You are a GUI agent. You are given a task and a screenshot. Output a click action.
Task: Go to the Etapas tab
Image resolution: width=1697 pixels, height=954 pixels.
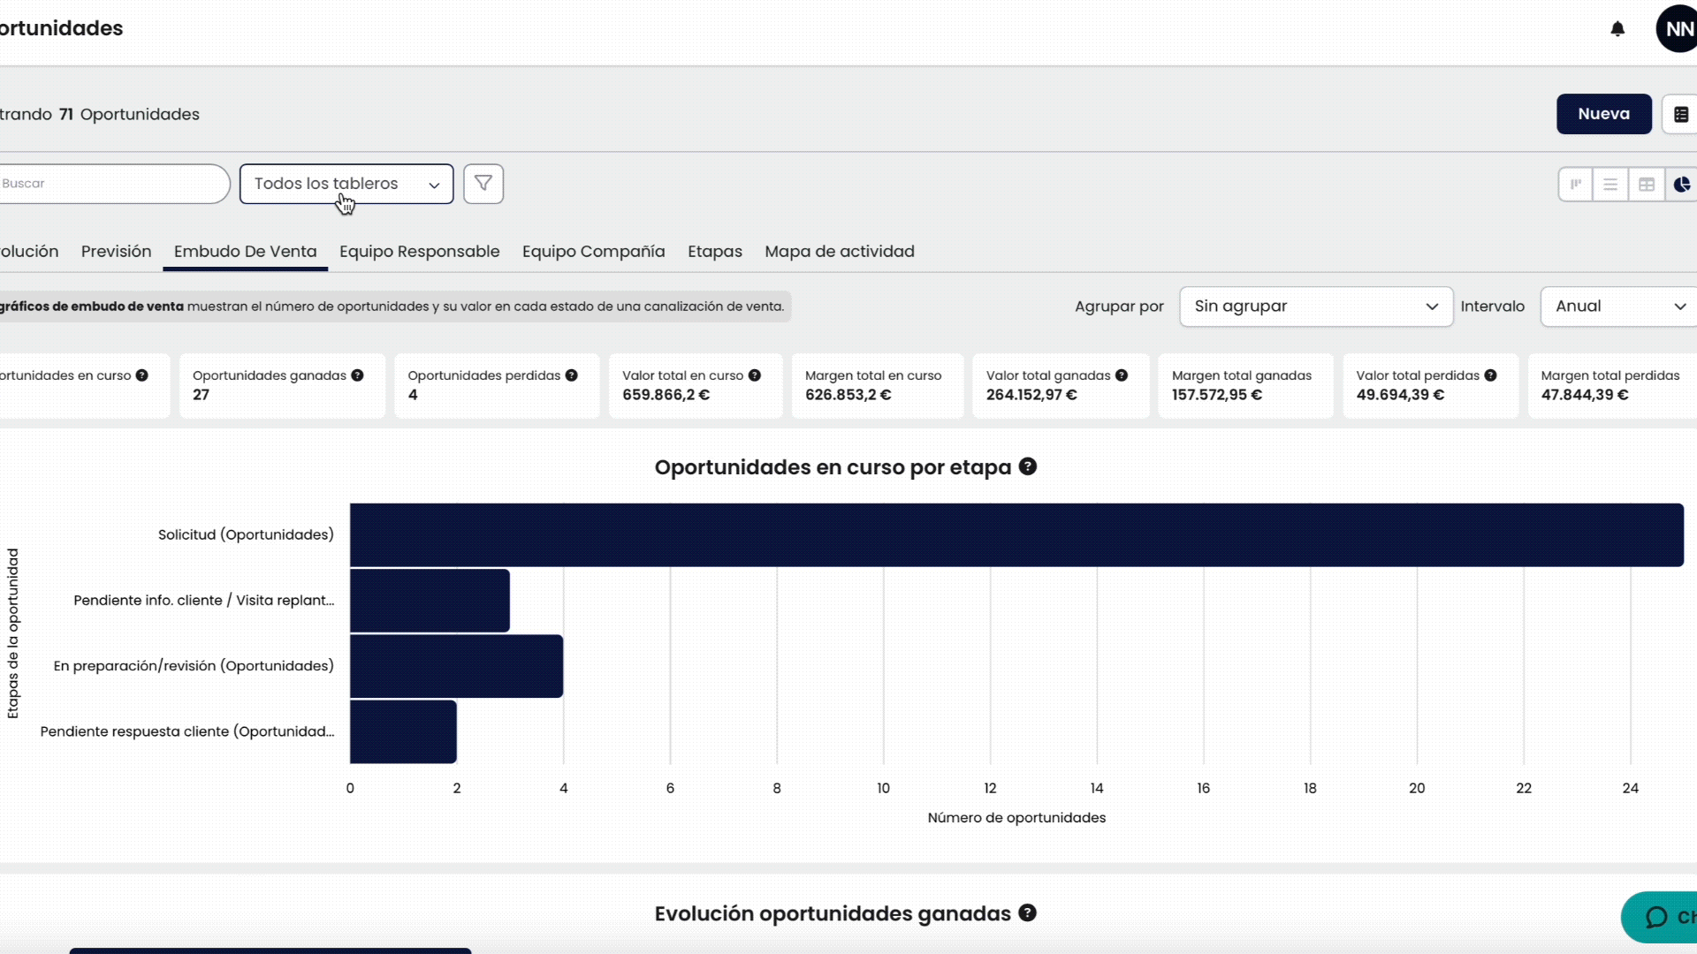pyautogui.click(x=714, y=252)
